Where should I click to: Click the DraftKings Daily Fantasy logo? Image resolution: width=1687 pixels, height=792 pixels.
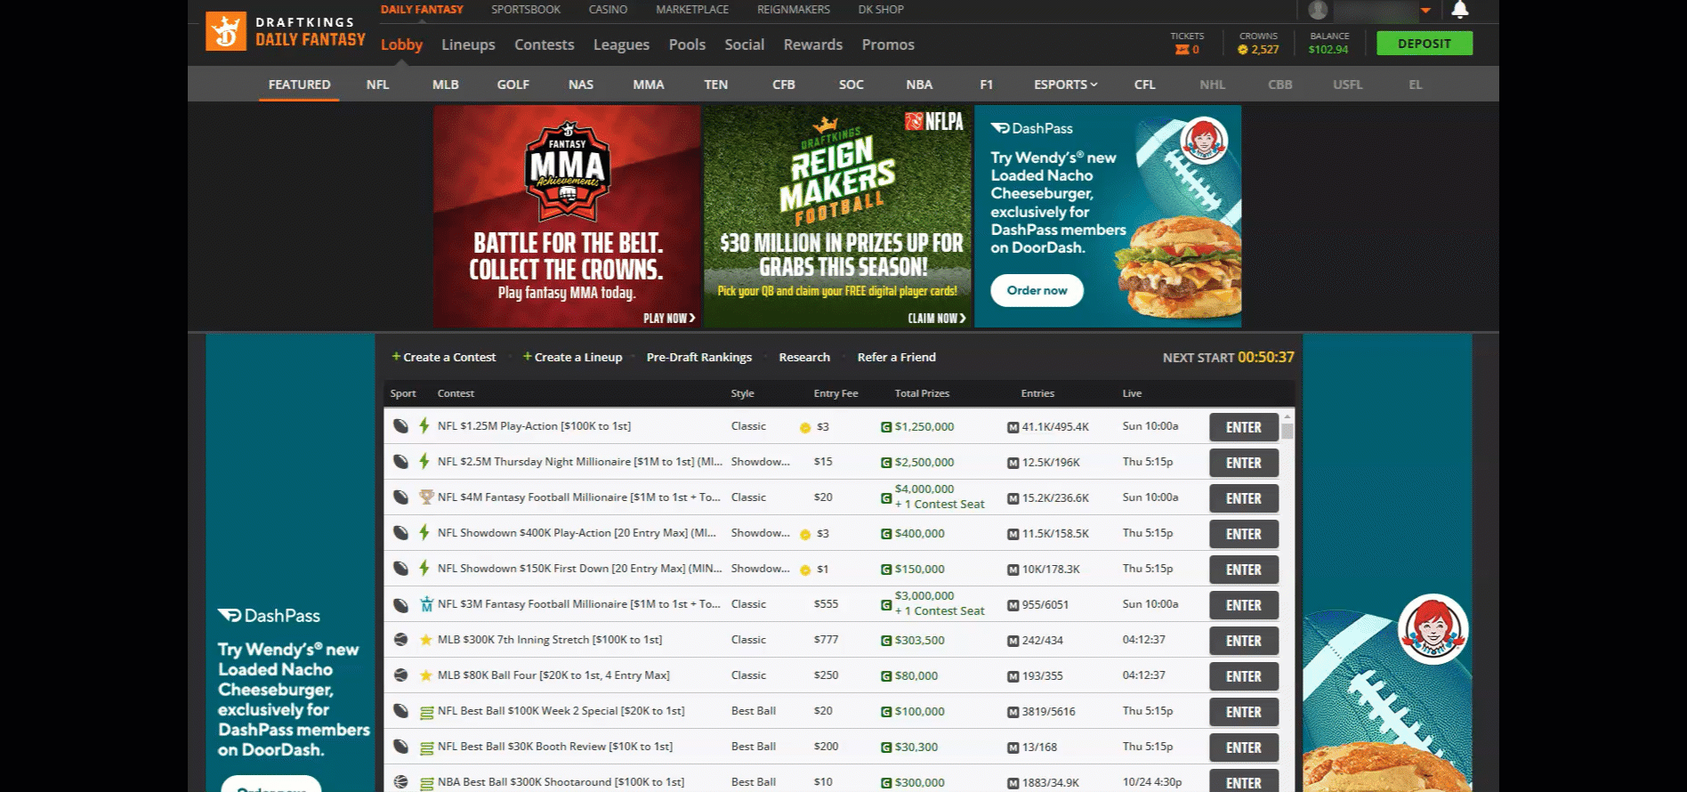pyautogui.click(x=286, y=31)
